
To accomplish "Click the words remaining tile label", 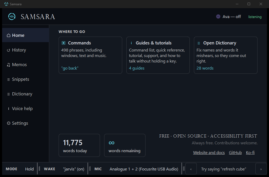I will 124,151.
